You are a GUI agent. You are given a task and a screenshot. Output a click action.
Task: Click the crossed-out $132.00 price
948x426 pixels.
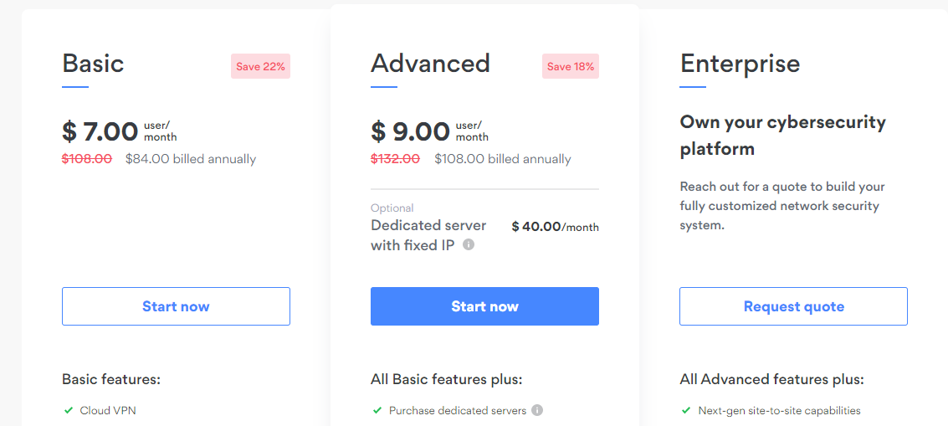396,159
